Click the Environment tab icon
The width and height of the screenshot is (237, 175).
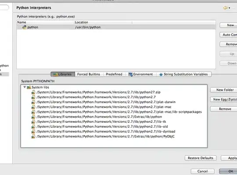point(130,74)
